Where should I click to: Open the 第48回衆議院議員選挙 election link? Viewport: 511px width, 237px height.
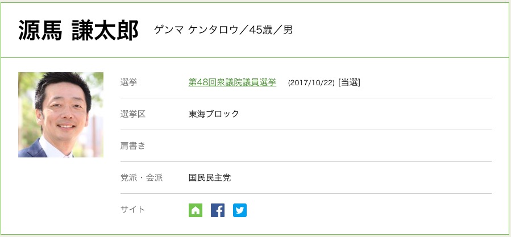pyautogui.click(x=232, y=82)
